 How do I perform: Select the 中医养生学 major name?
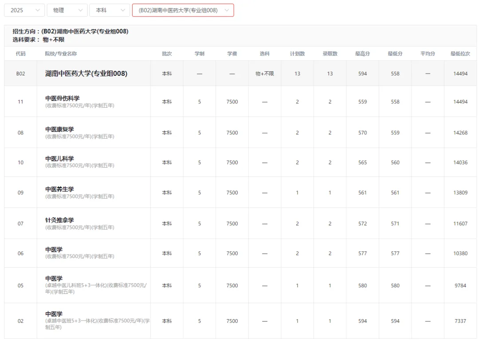click(59, 189)
